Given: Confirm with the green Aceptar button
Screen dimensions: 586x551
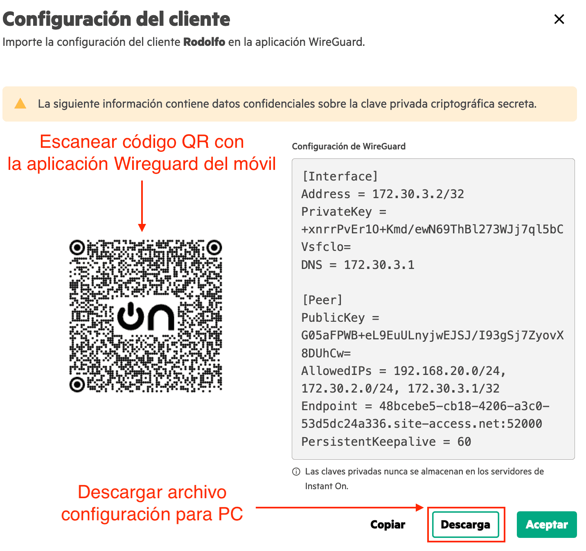Looking at the screenshot, I should pos(546,524).
